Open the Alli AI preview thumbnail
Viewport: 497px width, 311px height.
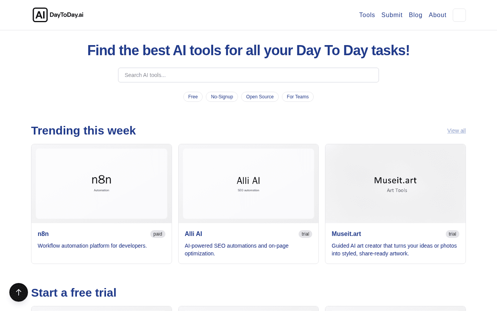(x=248, y=183)
